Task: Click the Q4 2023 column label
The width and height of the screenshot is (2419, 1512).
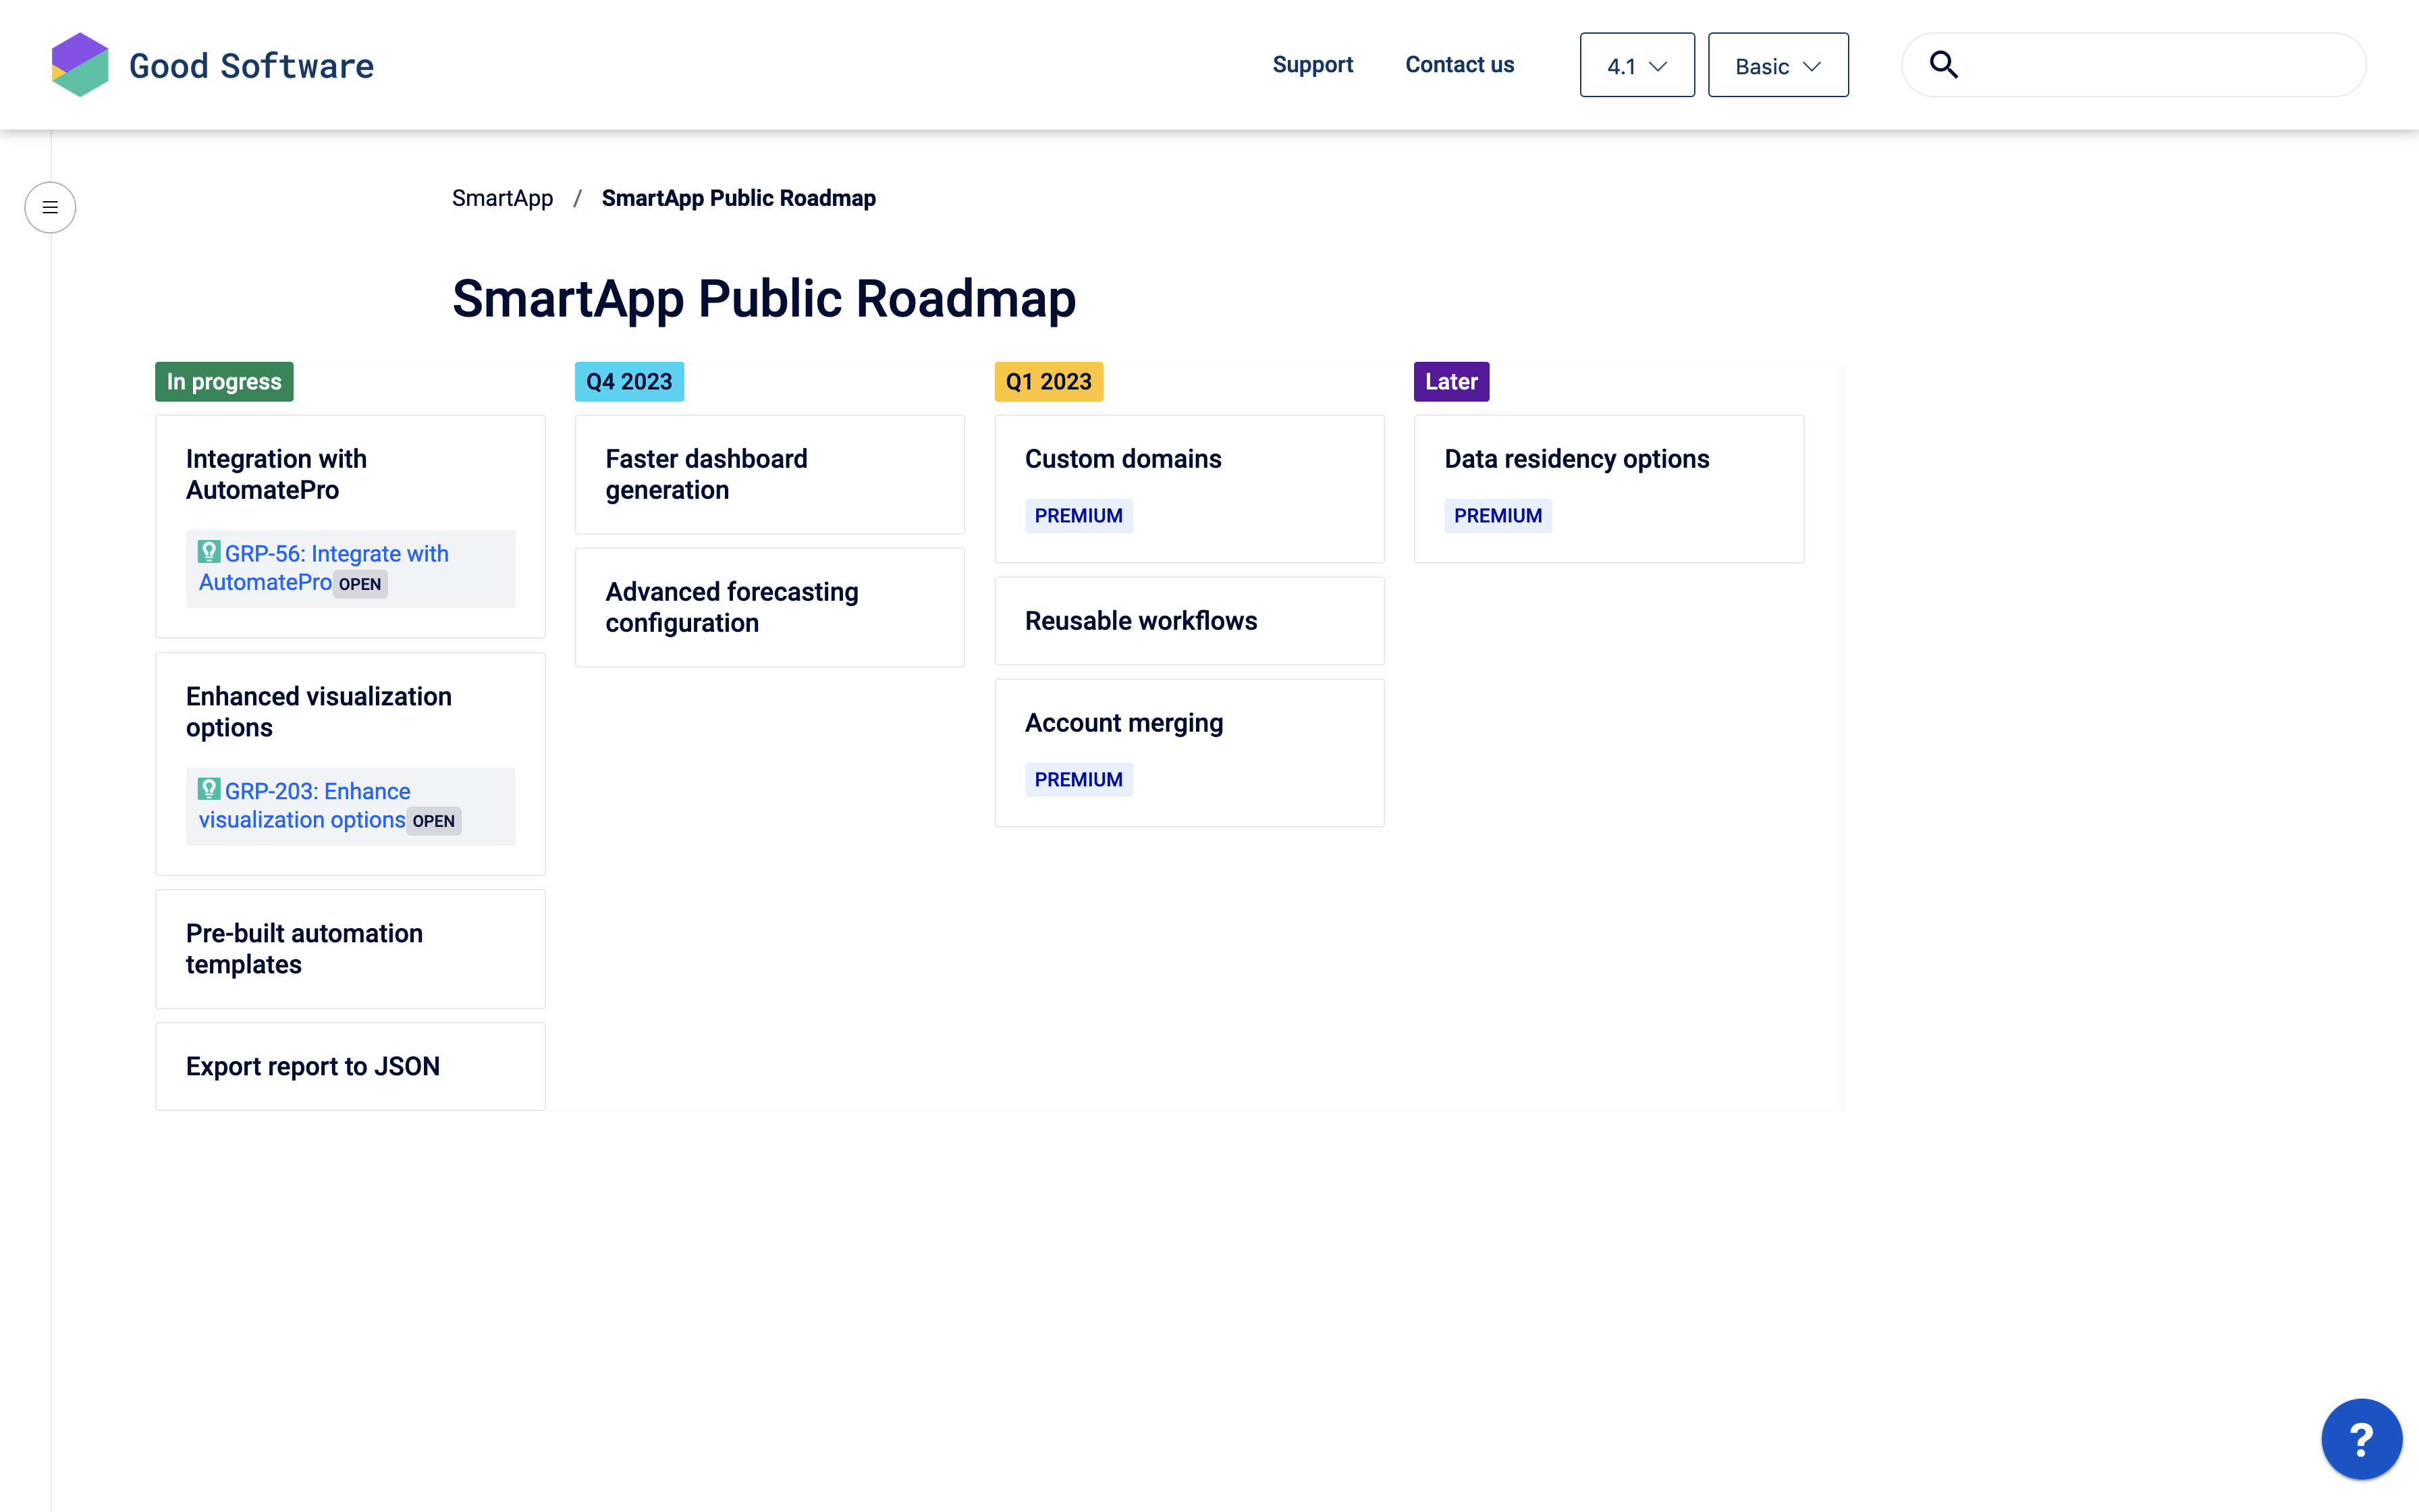Action: click(629, 382)
